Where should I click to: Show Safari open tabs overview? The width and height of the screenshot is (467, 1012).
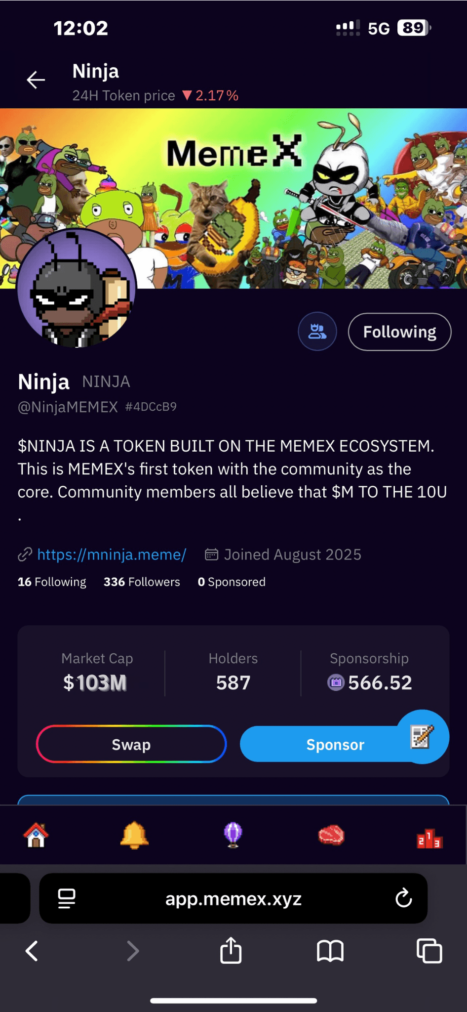point(429,951)
